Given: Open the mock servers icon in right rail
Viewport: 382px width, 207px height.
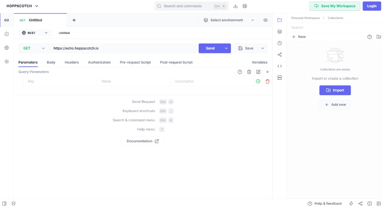Looking at the screenshot, I should coord(280,78).
